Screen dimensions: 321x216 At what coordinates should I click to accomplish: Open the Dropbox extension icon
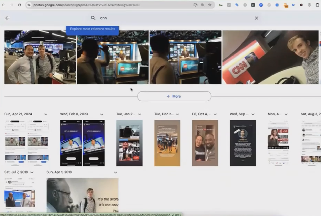293,5
